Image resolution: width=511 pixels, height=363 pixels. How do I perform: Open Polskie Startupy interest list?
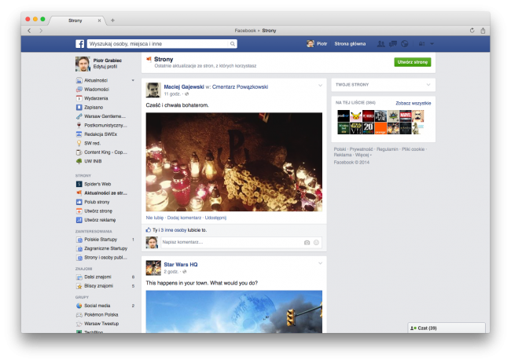(x=101, y=240)
